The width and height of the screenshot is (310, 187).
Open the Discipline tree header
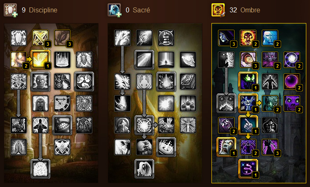(x=43, y=10)
